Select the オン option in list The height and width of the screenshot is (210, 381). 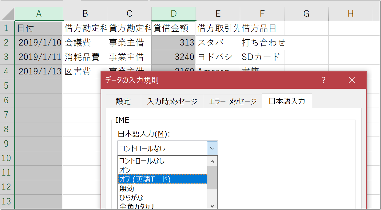163,170
